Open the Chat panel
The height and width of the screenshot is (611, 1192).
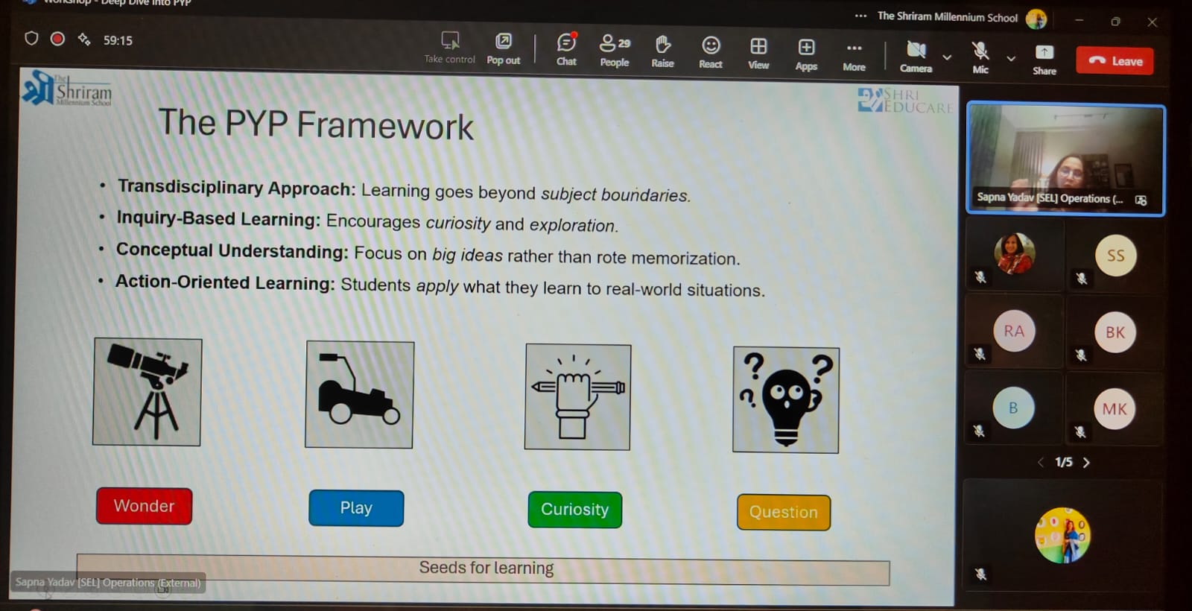coord(566,49)
